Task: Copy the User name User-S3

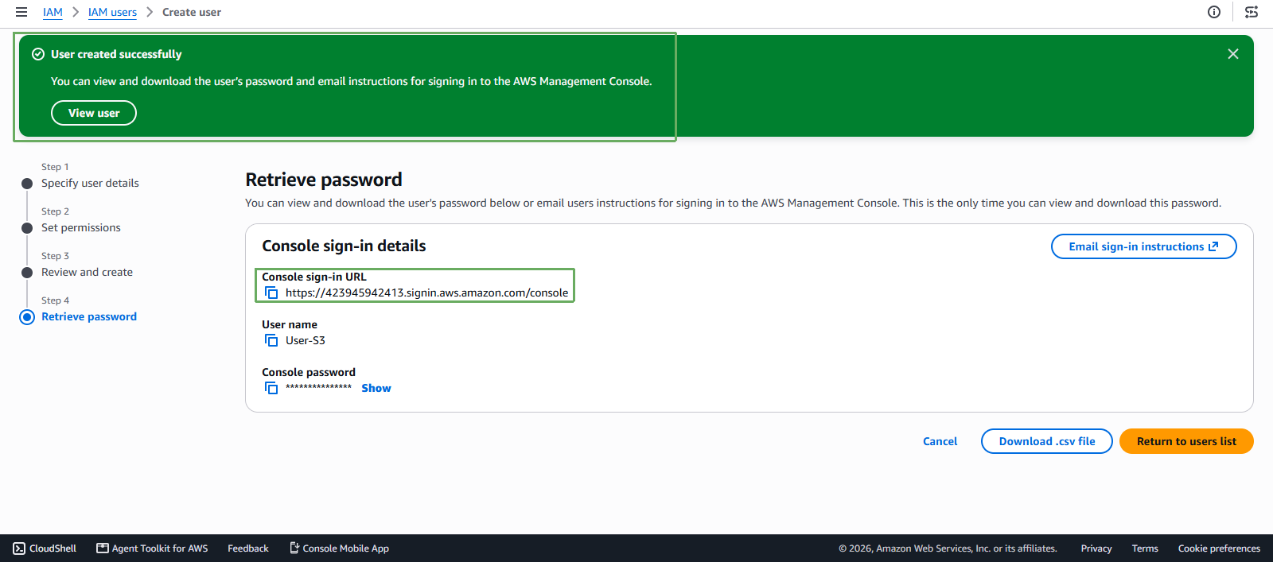Action: point(271,341)
